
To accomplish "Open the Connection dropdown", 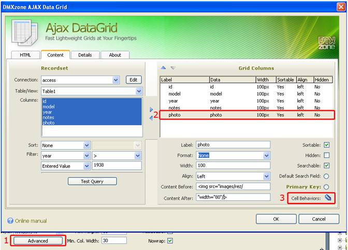I will (115, 80).
